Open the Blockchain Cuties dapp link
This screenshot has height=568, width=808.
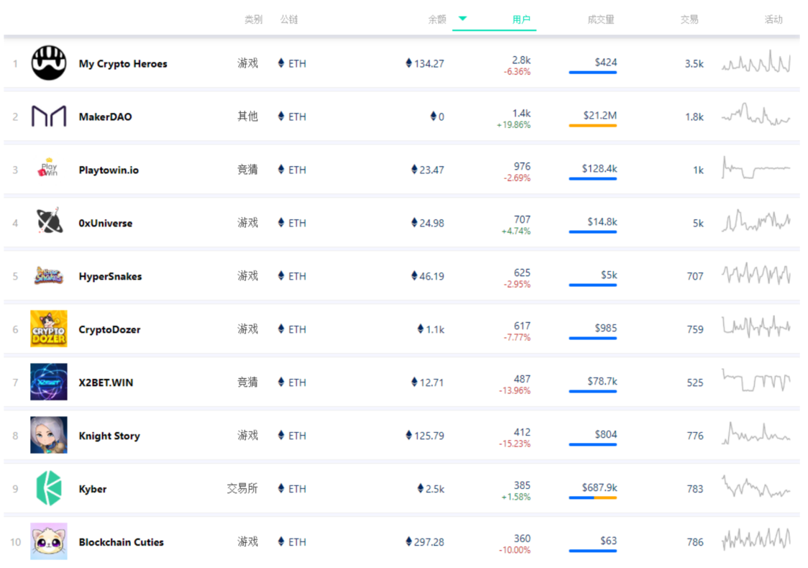tap(121, 542)
